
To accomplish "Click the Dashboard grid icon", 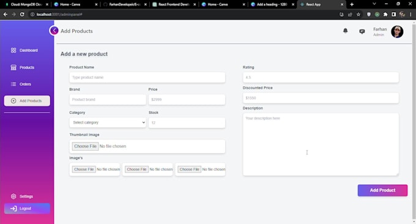I will point(13,50).
